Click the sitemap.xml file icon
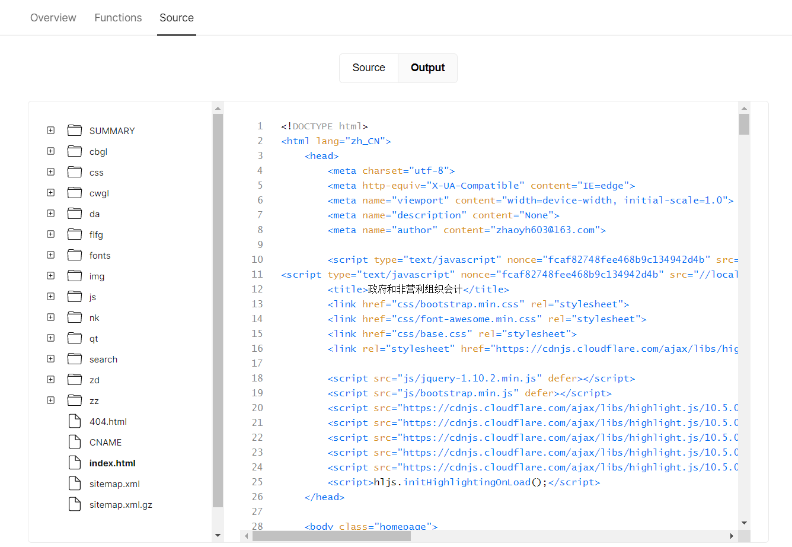The height and width of the screenshot is (547, 792). (x=75, y=484)
